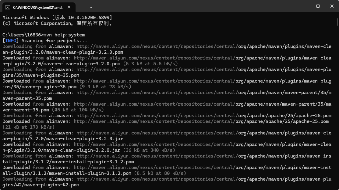Close the terminal window
The width and height of the screenshot is (339, 190).
click(332, 6)
